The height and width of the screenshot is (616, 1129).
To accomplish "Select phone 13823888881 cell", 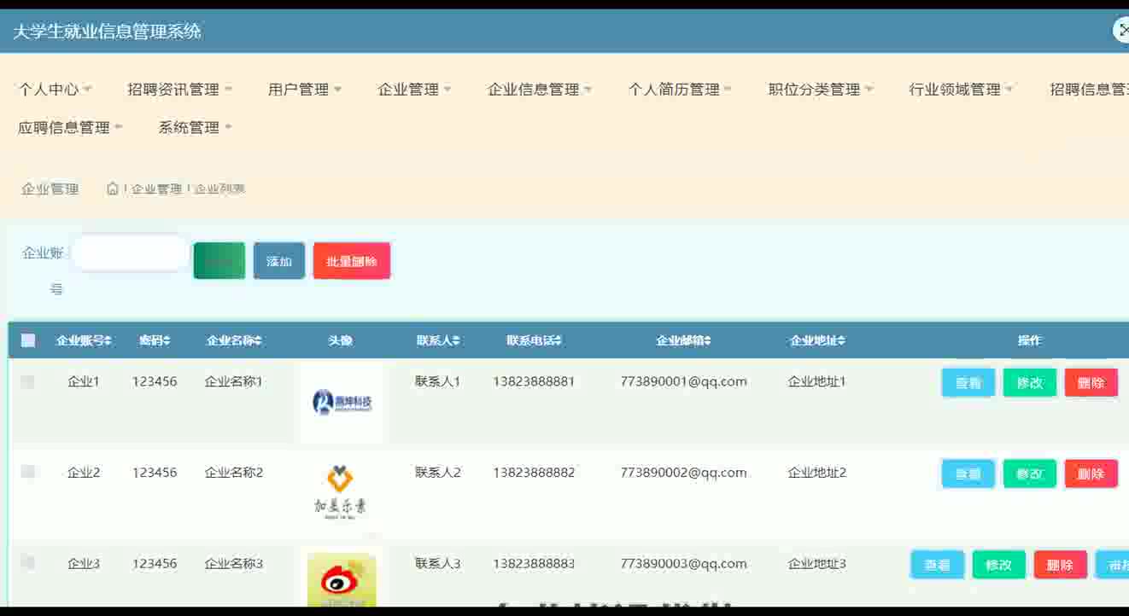I will [x=534, y=381].
